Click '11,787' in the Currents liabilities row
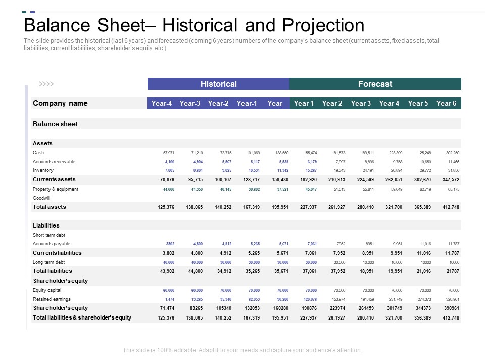The height and width of the screenshot is (364, 485). (x=452, y=253)
